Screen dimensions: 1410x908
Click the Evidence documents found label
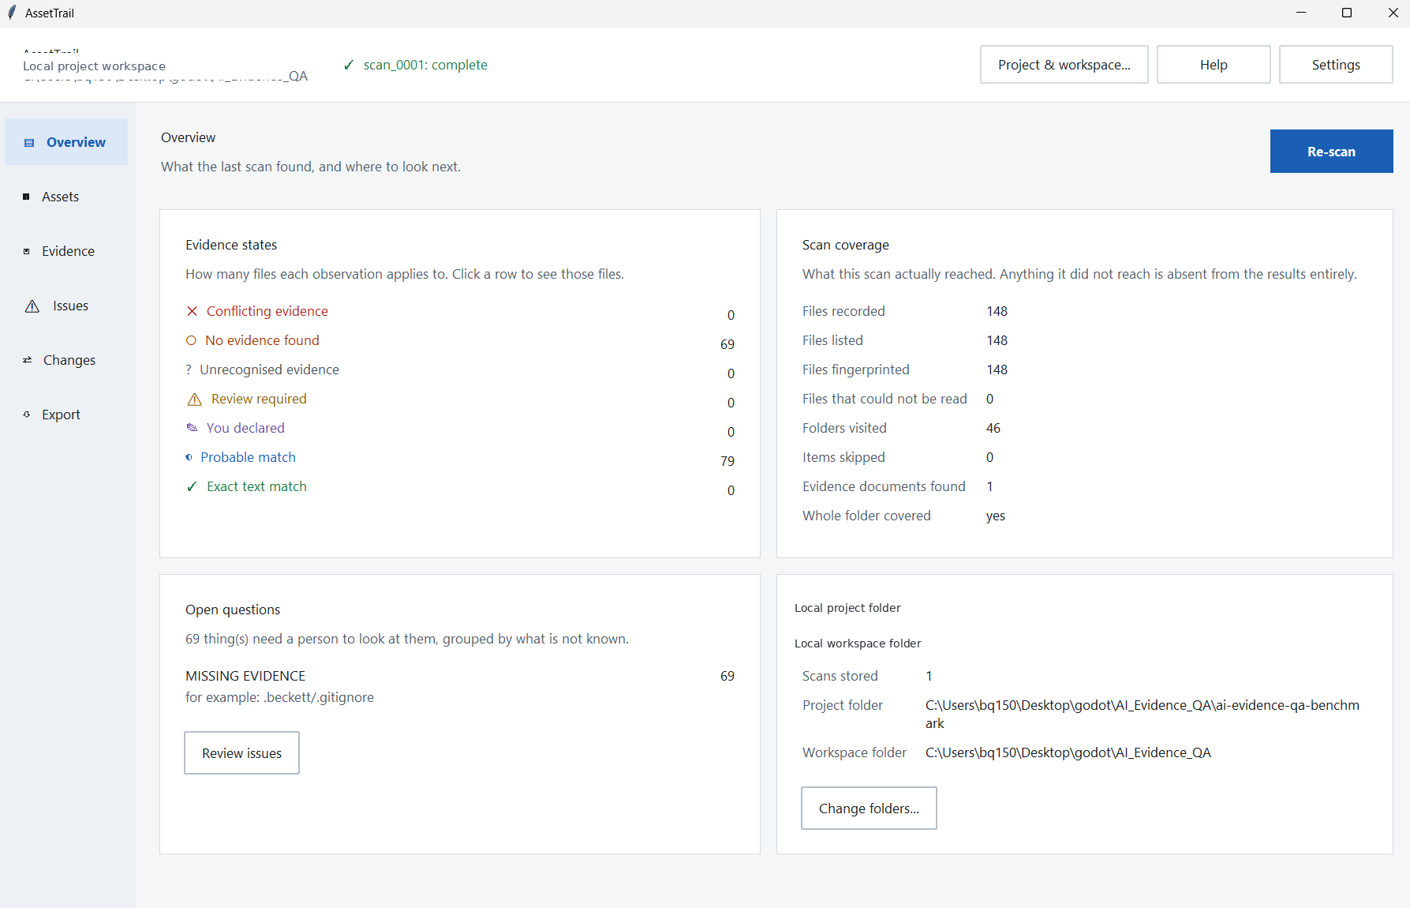(884, 486)
